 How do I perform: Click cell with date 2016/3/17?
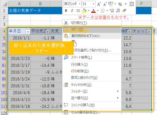[19, 65]
